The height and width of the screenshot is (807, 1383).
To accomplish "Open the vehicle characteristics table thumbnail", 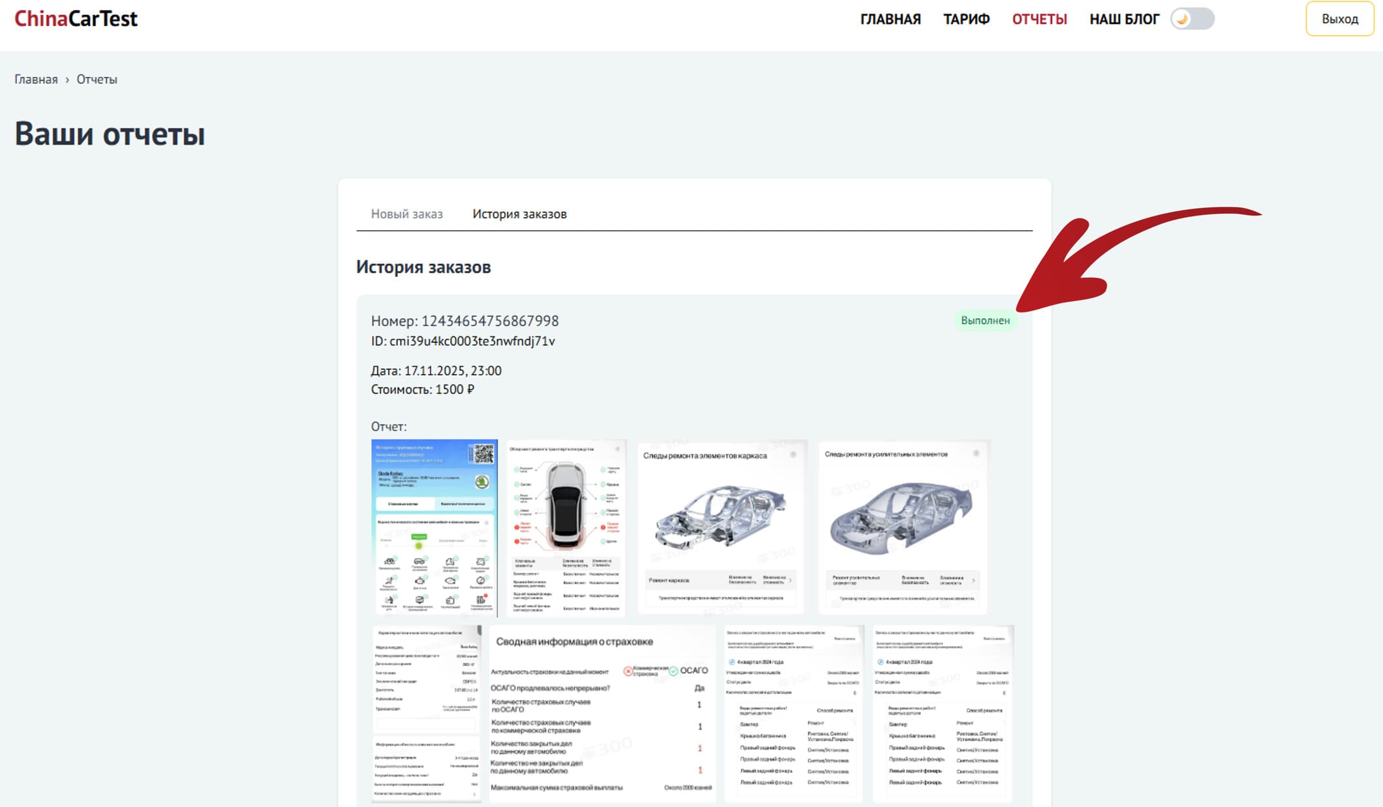I will [427, 714].
